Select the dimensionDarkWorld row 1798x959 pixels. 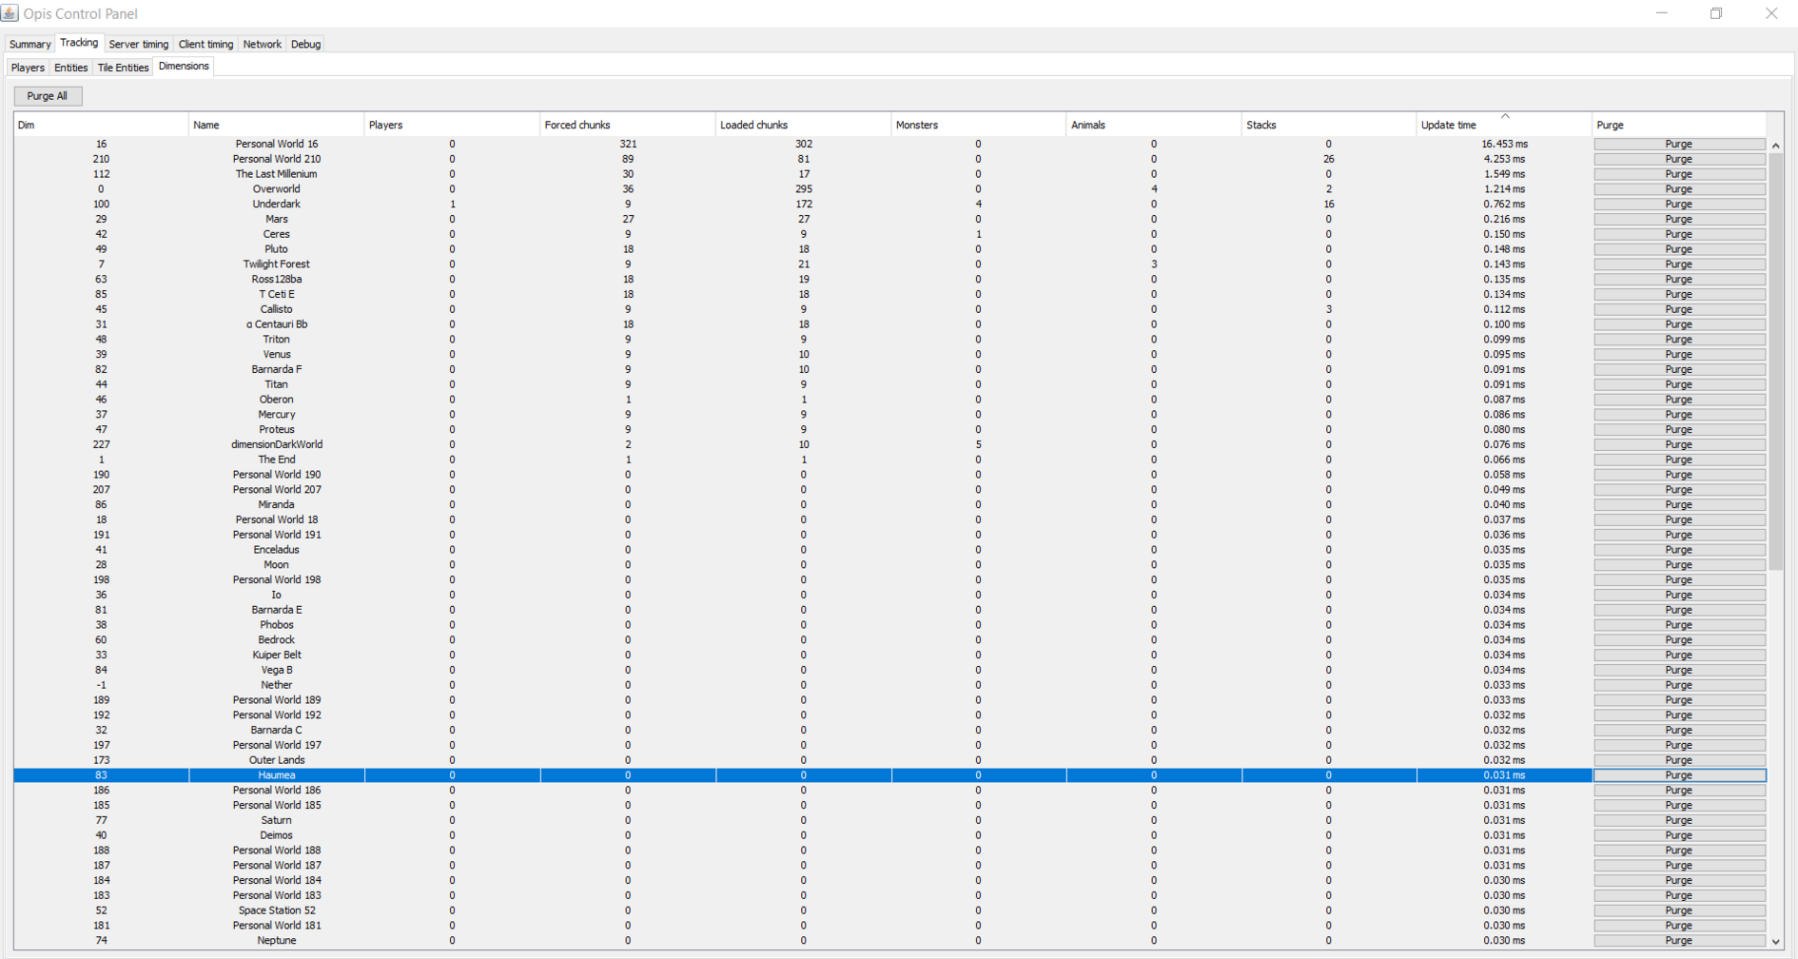point(804,444)
